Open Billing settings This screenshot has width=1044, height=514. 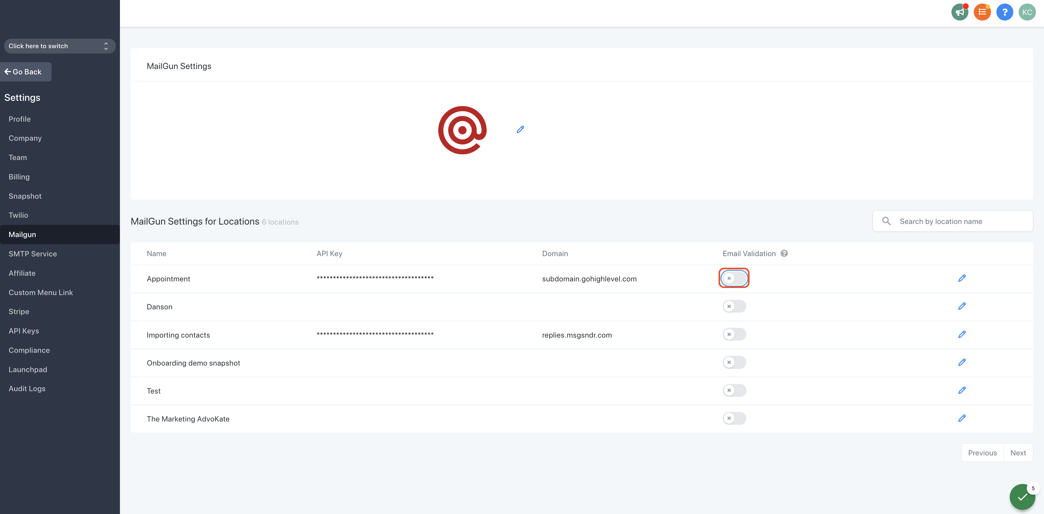click(x=19, y=177)
